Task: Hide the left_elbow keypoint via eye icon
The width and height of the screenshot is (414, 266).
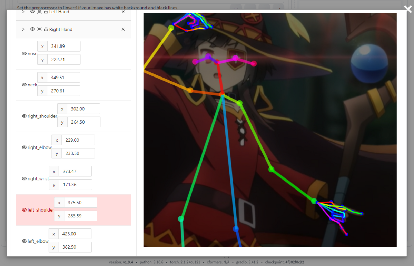Action: coord(24,241)
